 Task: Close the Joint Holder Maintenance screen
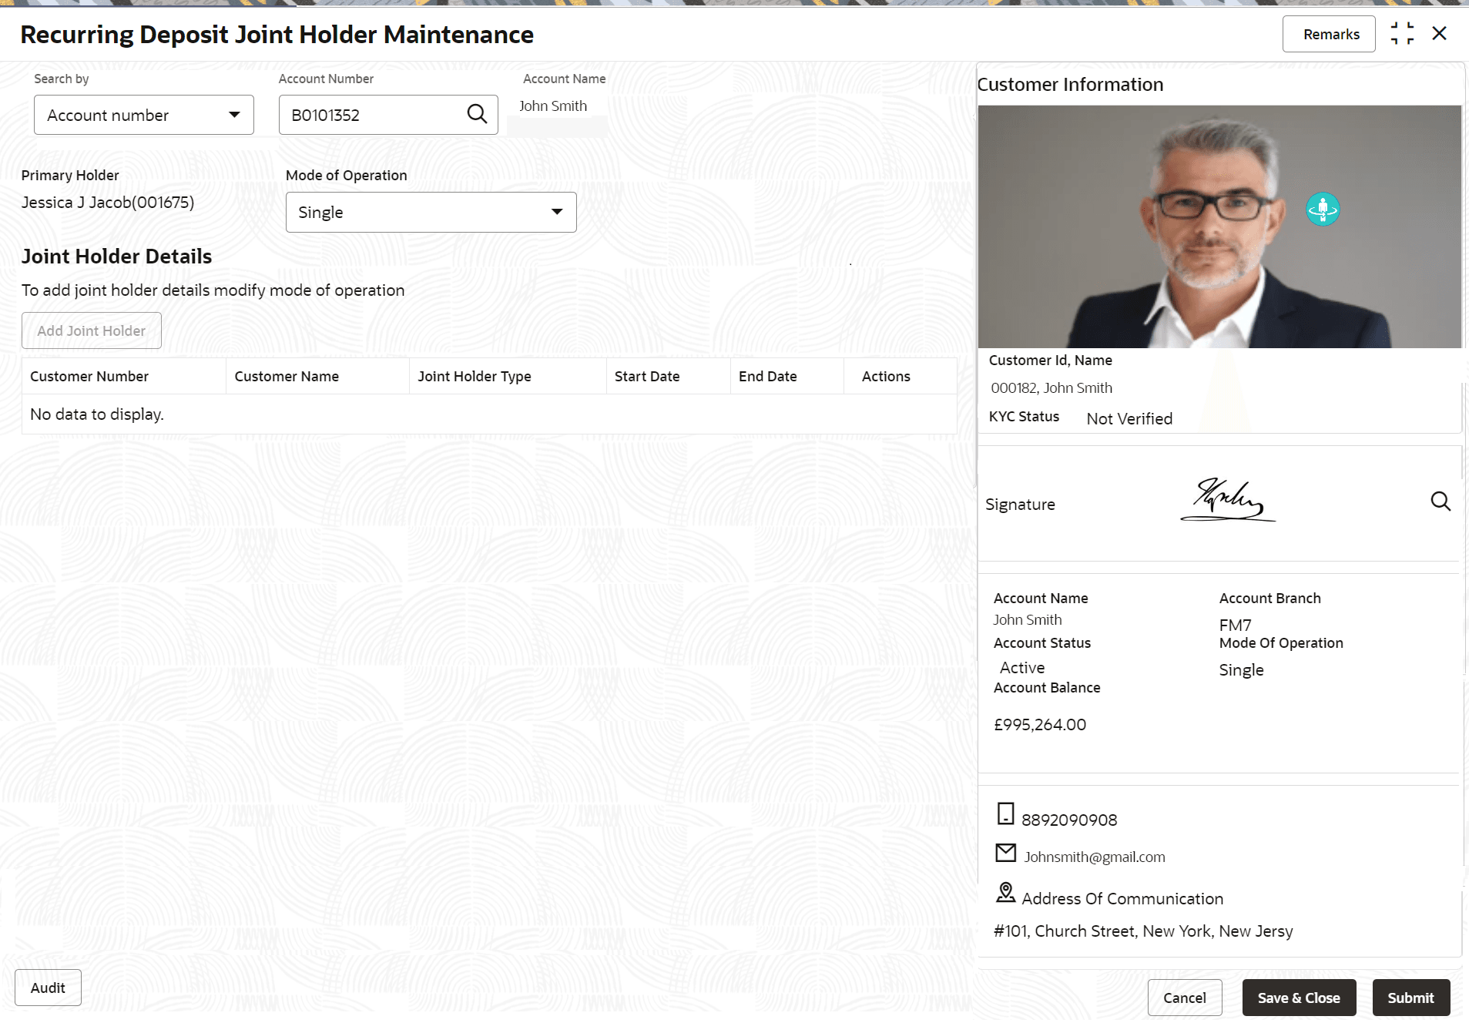[1439, 34]
